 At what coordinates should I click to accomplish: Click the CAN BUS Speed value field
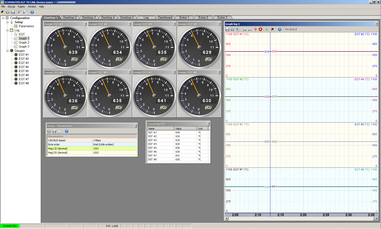tap(115, 140)
